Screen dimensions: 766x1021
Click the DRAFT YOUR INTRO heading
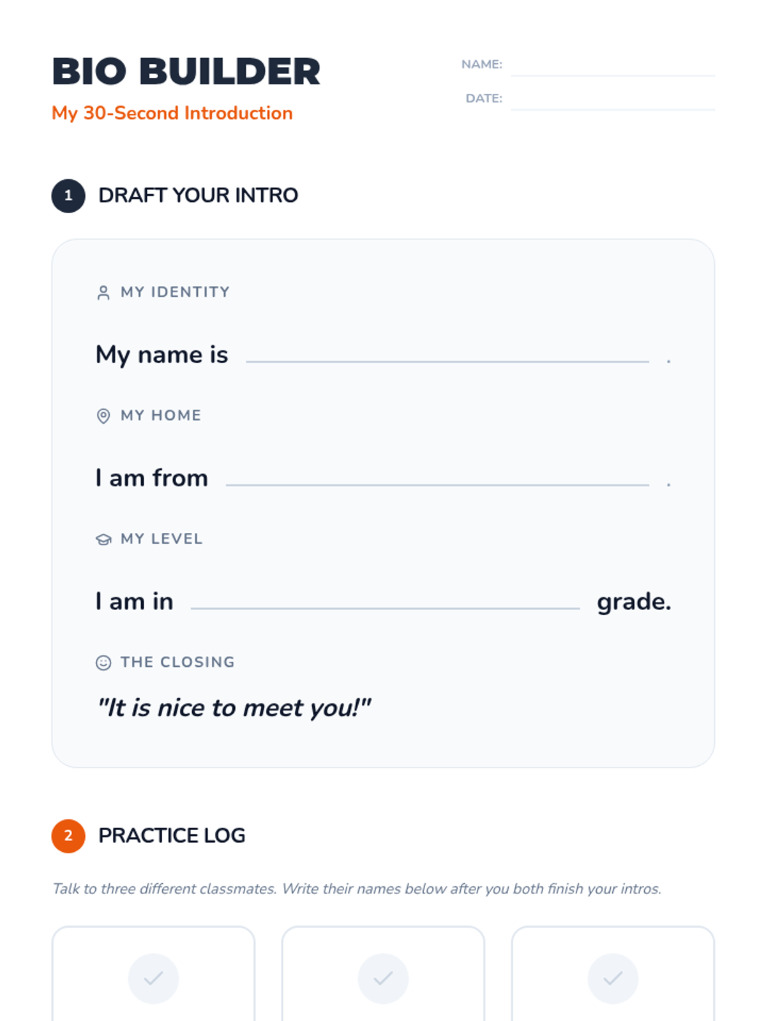click(x=198, y=195)
